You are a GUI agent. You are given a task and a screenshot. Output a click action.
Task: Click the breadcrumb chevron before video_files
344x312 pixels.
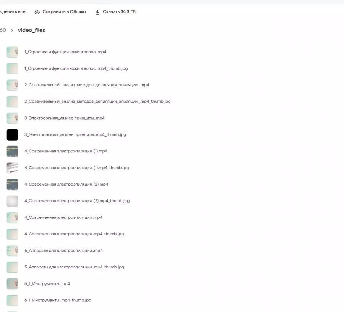12,30
